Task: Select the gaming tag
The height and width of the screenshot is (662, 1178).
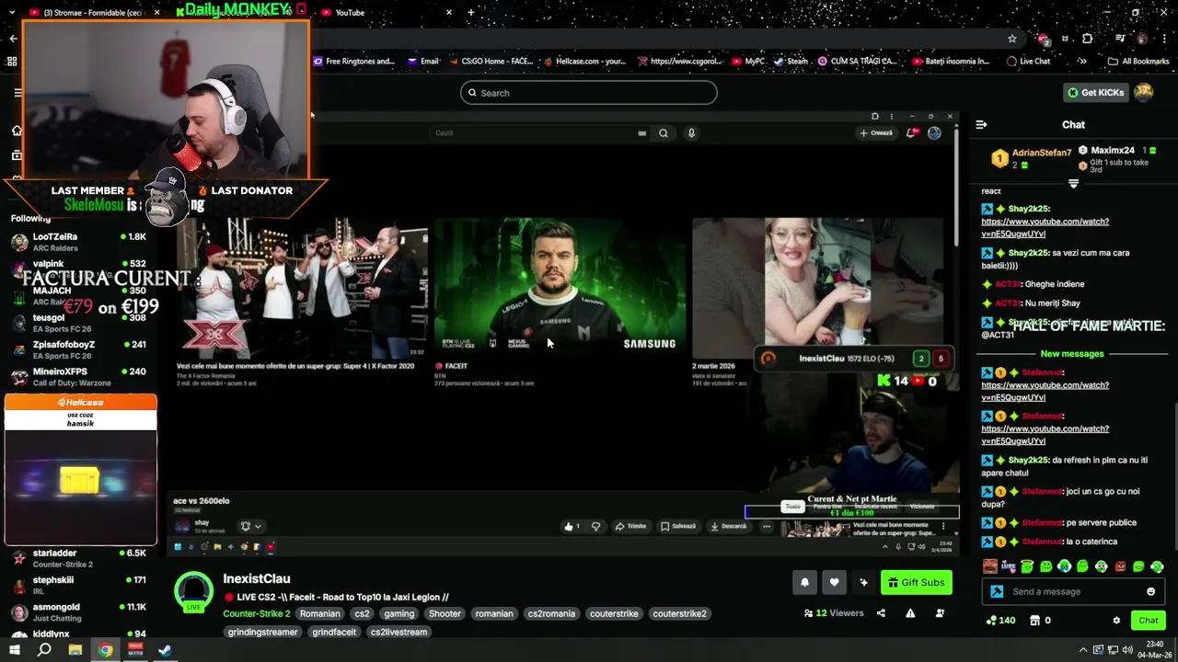Action: tap(398, 613)
